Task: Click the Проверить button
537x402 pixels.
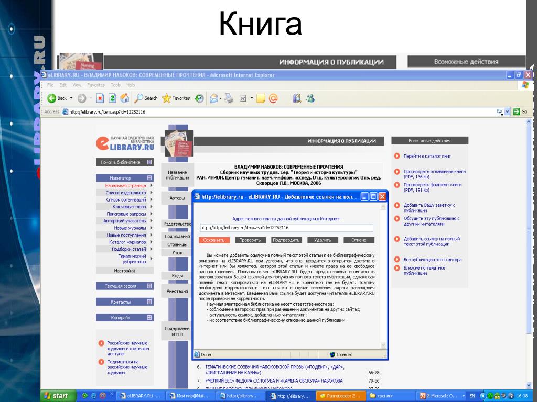Action: pos(250,240)
